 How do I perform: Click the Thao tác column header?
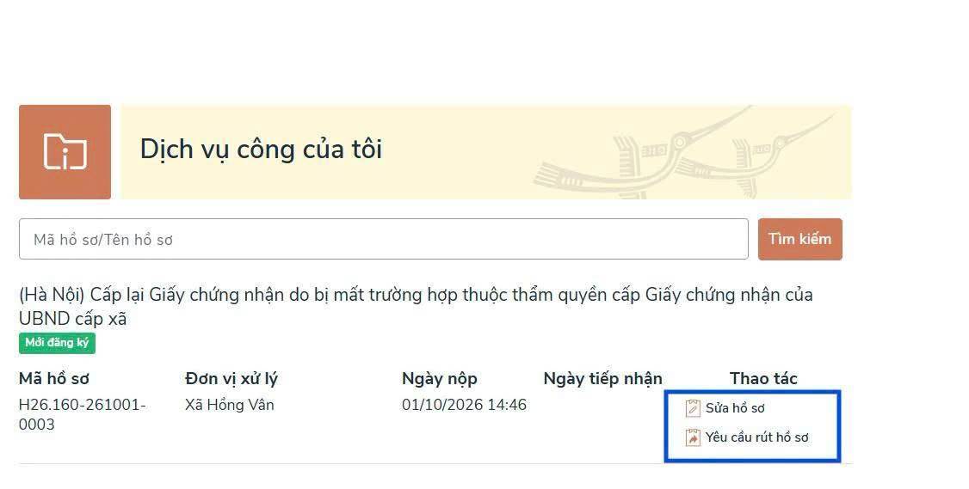763,378
